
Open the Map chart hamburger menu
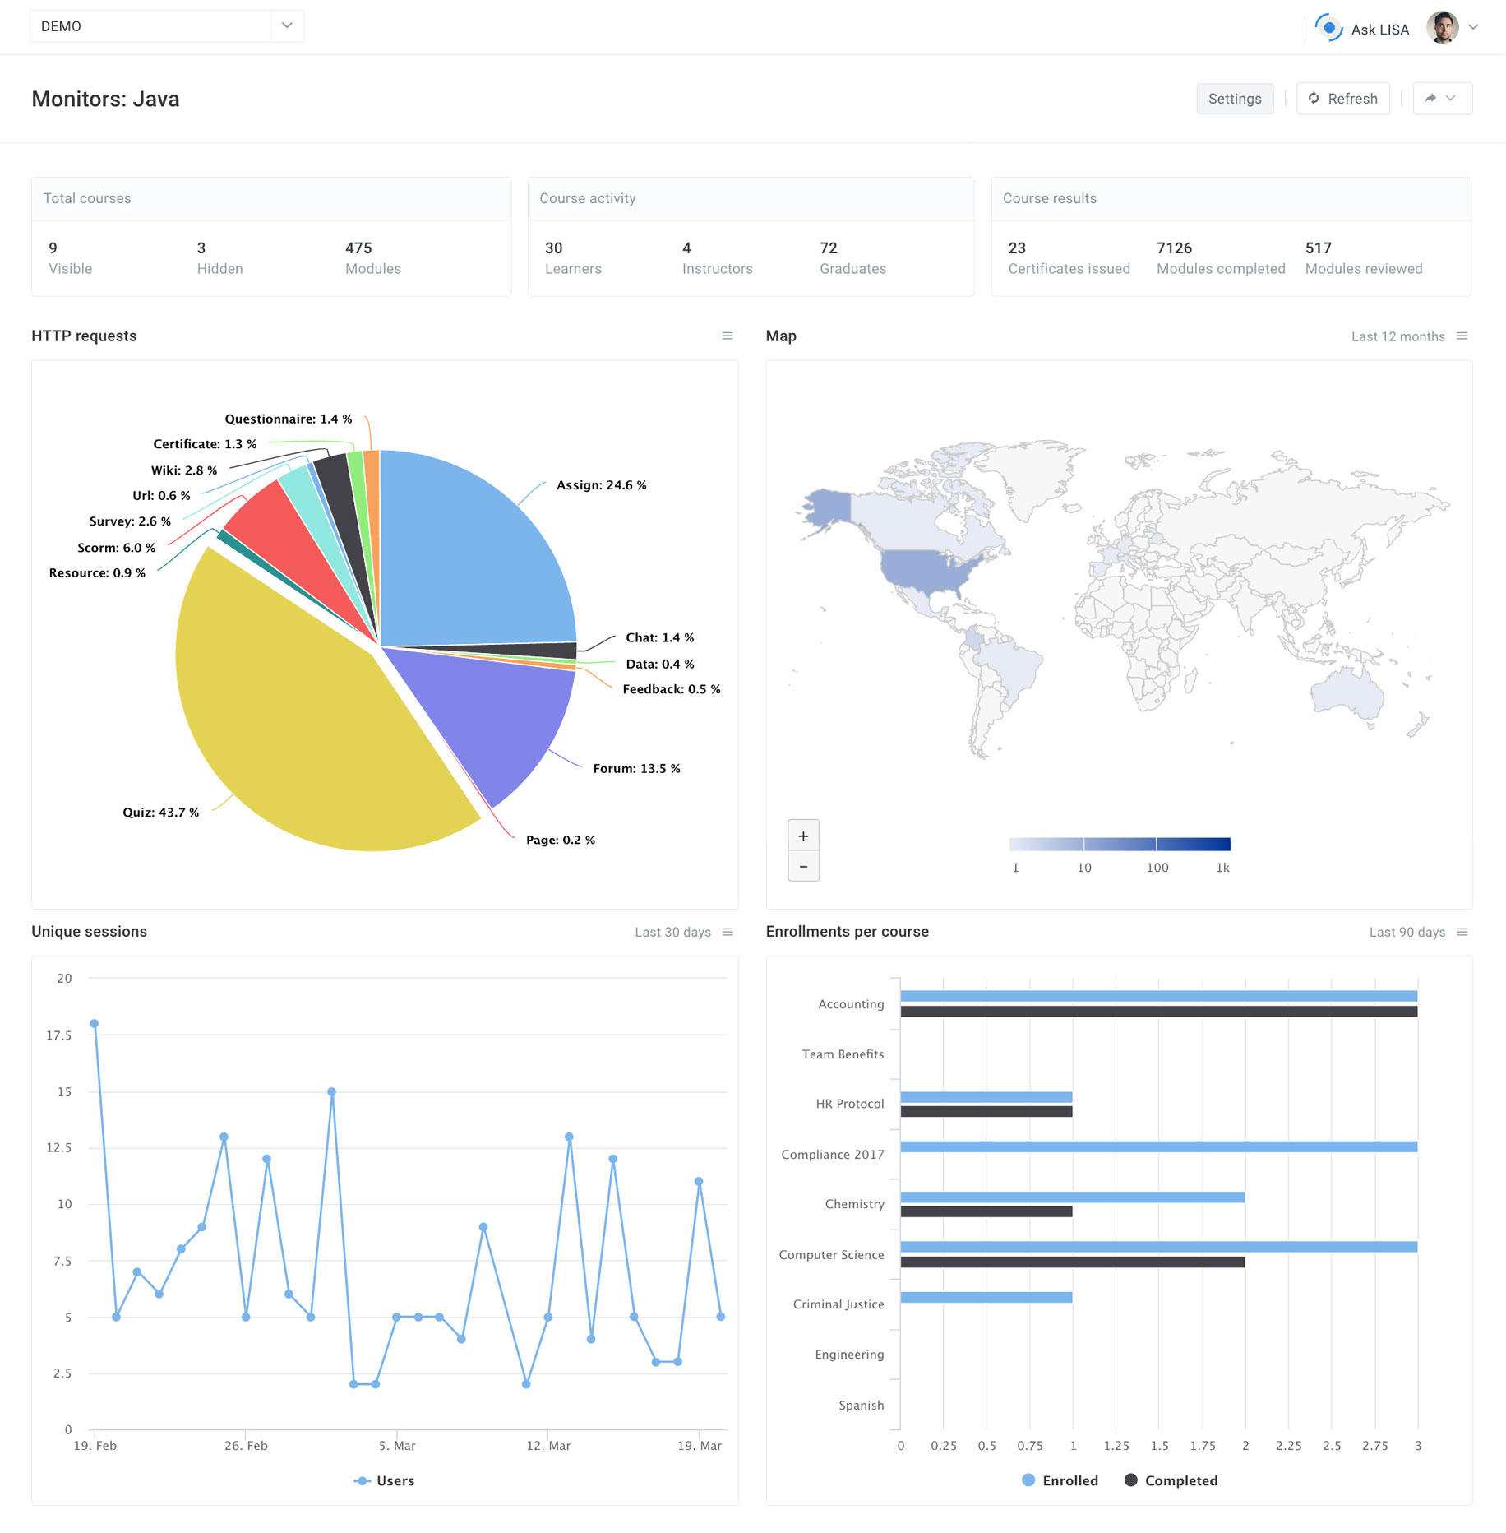coord(1462,336)
